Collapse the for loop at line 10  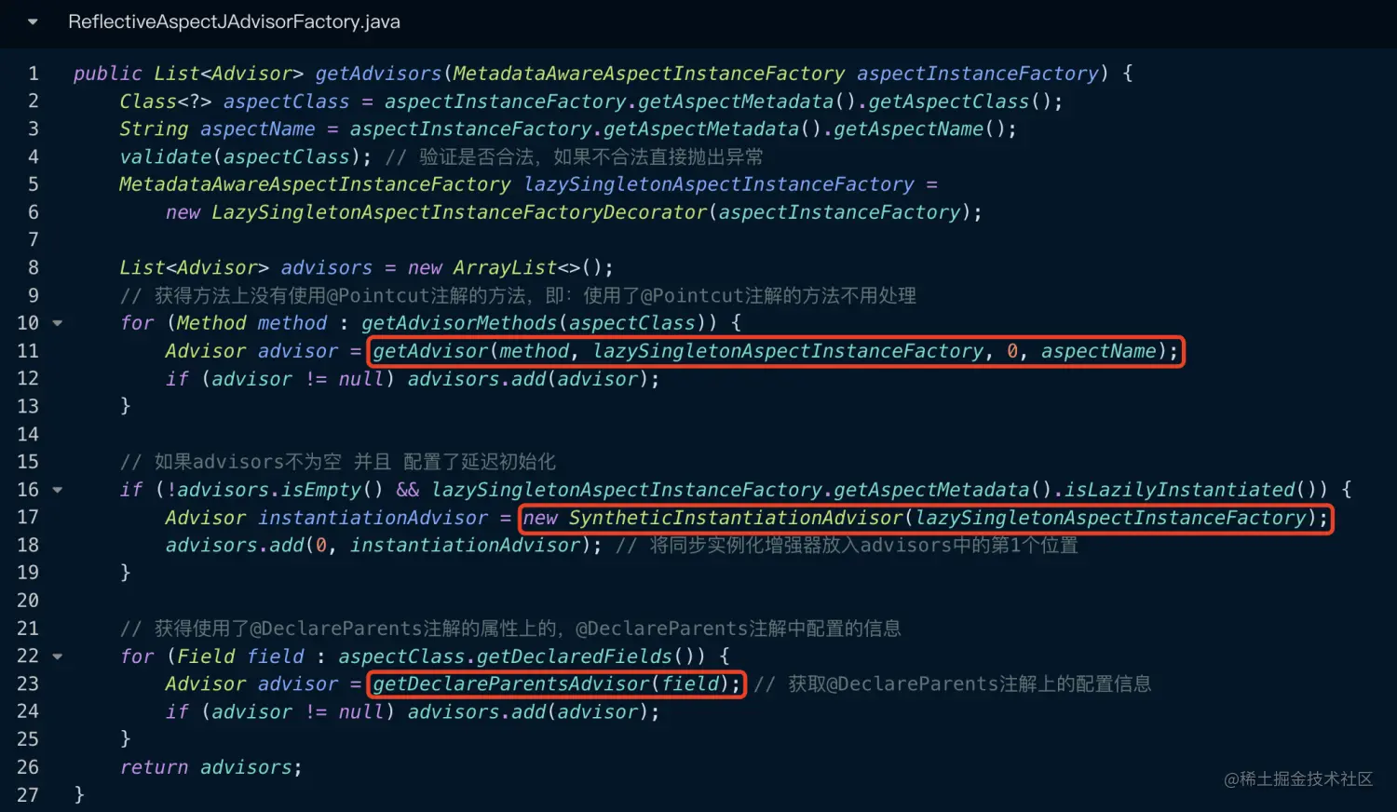coord(58,323)
